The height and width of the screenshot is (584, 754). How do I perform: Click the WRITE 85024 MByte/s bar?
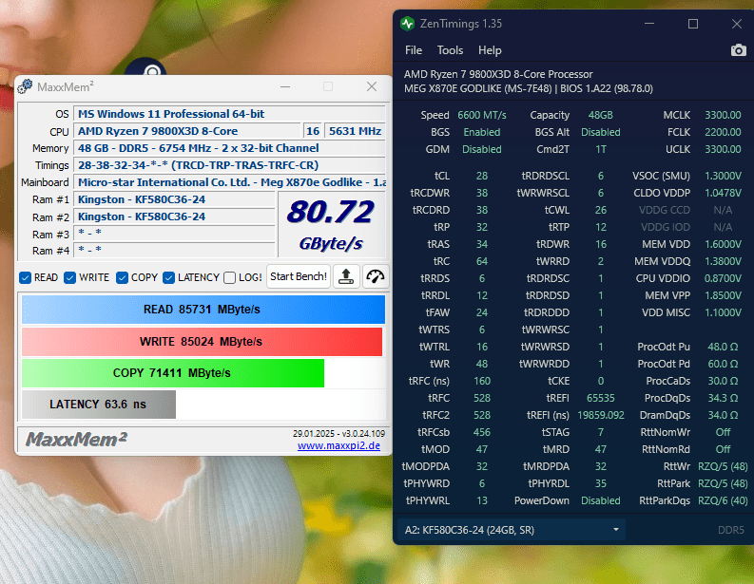[x=202, y=342]
